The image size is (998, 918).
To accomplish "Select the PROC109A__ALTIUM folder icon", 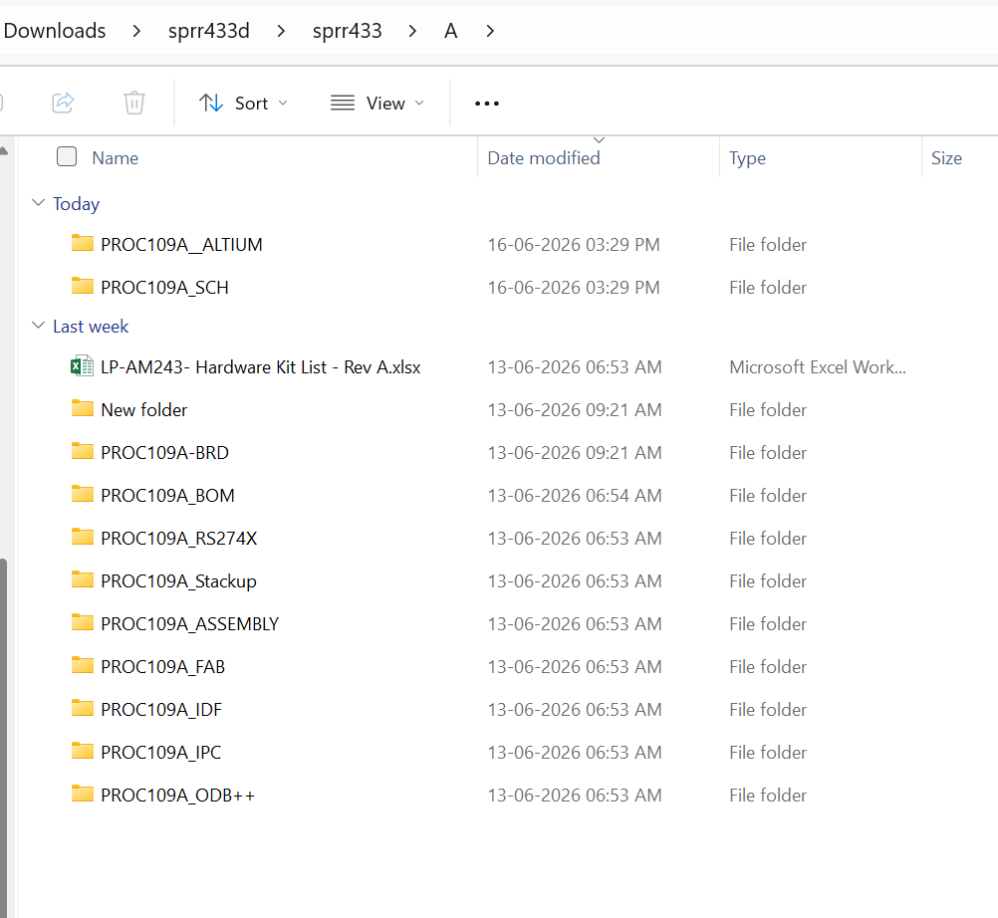I will (x=82, y=243).
